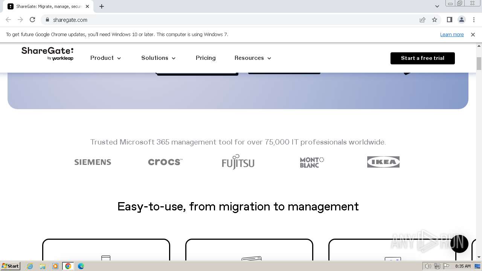Viewport: 482px width, 271px height.
Task: Select the ShareGate browser tab
Action: [48, 6]
